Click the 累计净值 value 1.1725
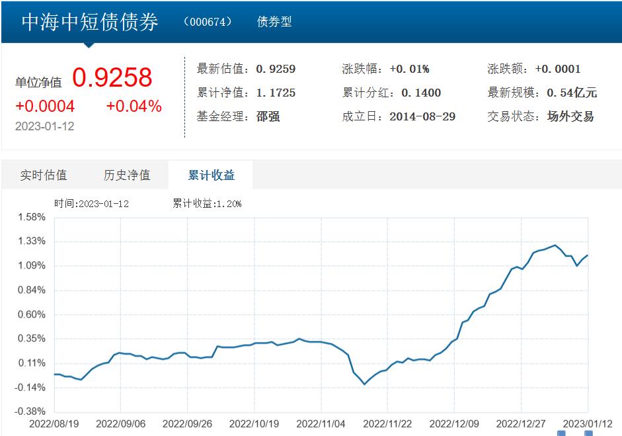 click(276, 93)
